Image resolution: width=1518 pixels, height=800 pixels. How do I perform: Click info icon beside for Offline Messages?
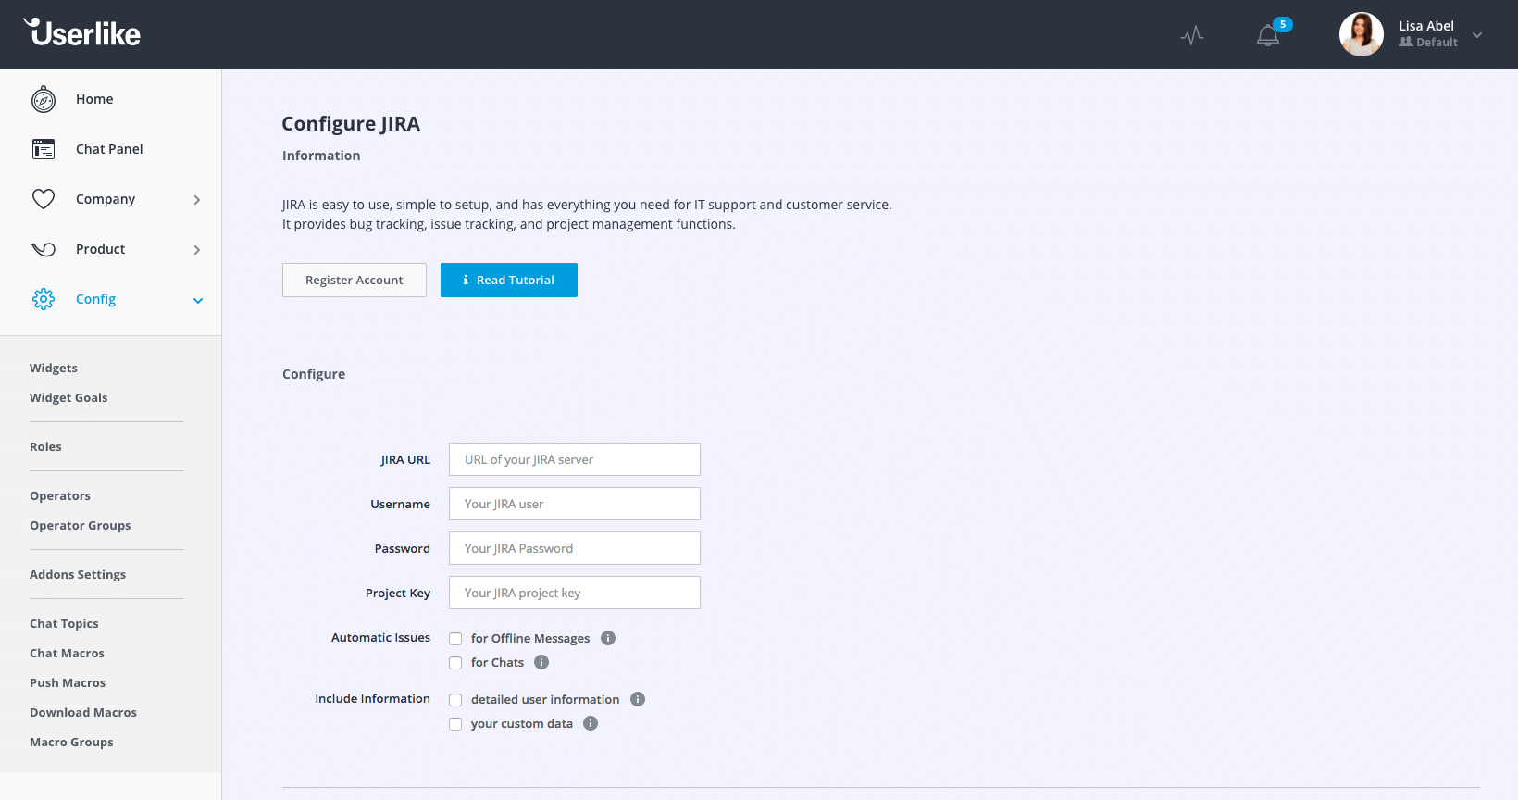click(608, 638)
